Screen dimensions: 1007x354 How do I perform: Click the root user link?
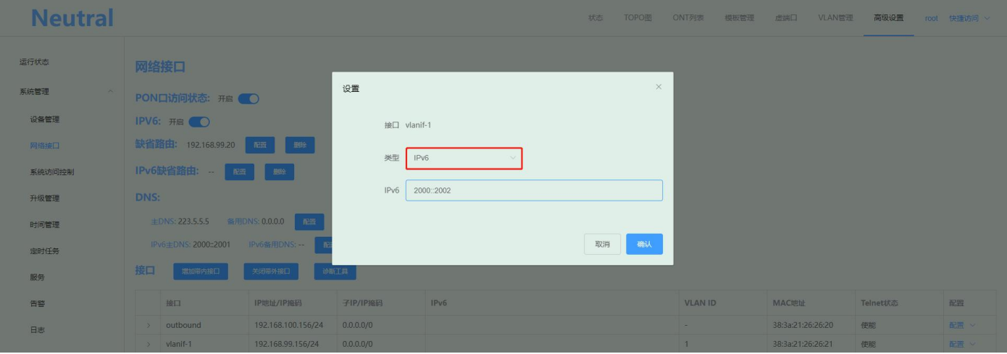click(931, 18)
